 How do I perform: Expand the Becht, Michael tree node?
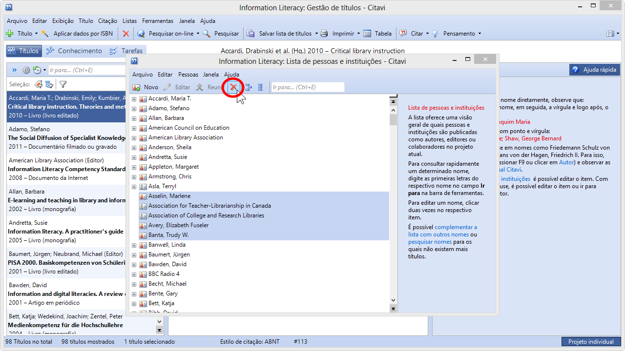click(x=134, y=284)
